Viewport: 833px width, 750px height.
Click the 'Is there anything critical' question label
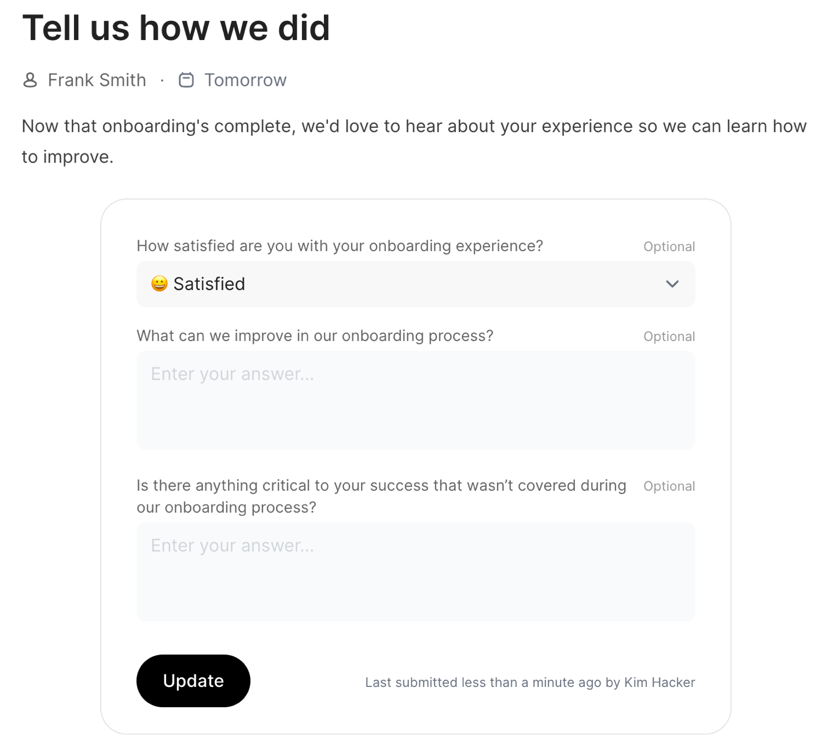[381, 496]
